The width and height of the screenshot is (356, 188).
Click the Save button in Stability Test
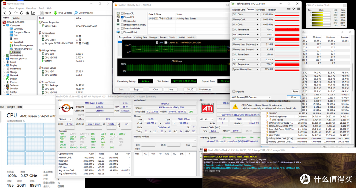171,89
